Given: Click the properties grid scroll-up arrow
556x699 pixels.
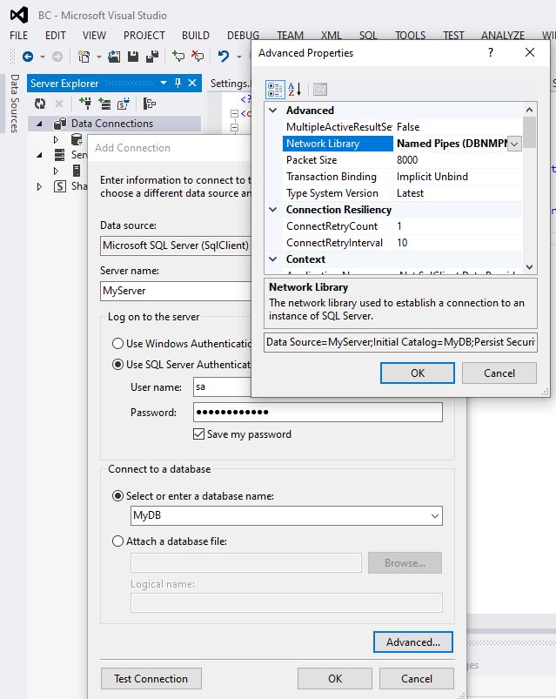Looking at the screenshot, I should (529, 110).
